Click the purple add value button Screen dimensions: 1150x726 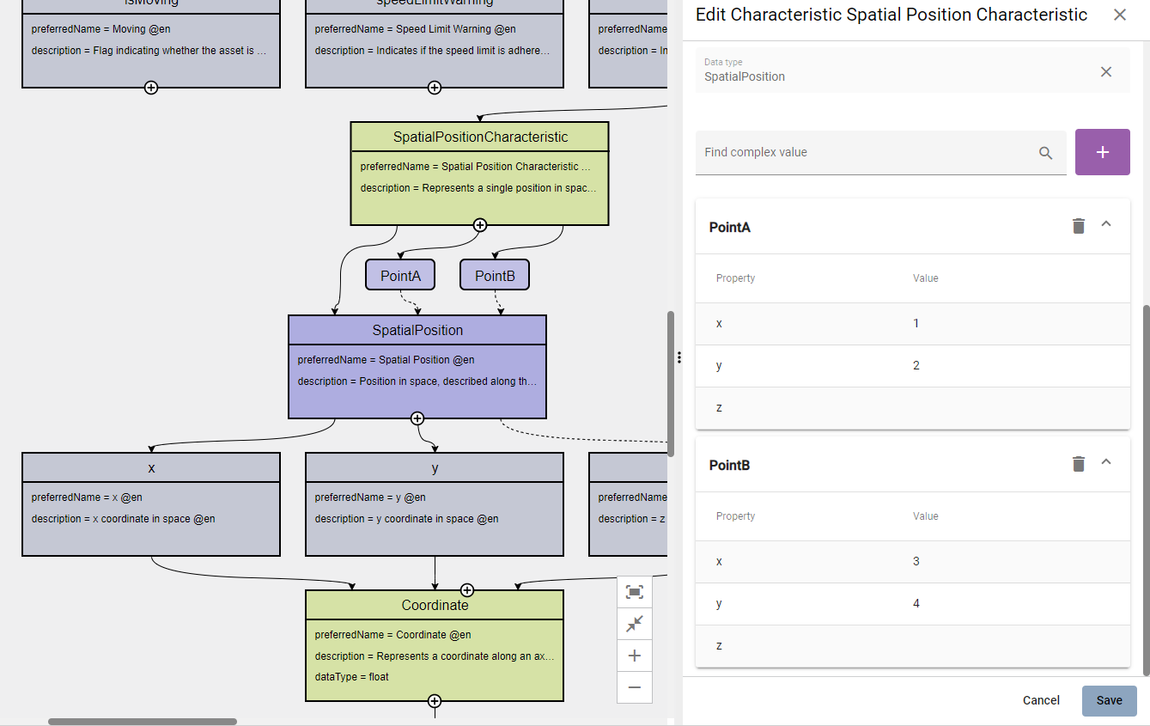pos(1102,152)
